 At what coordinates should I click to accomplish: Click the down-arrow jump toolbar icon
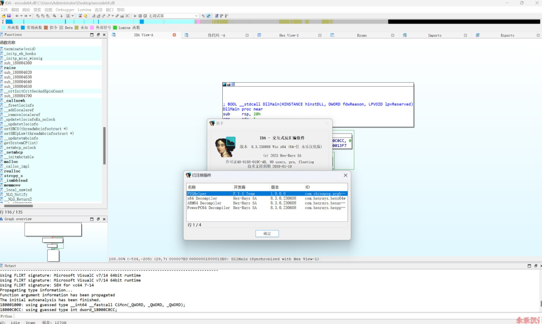[62, 16]
